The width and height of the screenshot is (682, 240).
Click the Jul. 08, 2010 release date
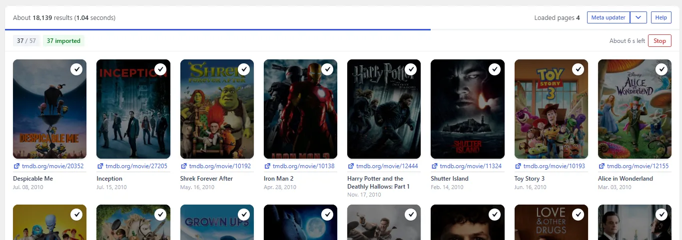[x=28, y=187]
